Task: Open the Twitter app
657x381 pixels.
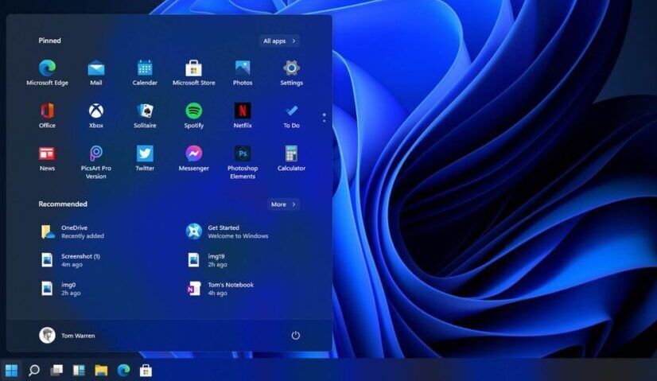Action: coord(145,158)
